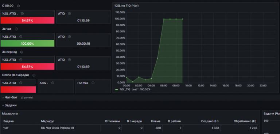280x134 pixels.
Task: Sort table by В работе column header
Action: (x=174, y=121)
